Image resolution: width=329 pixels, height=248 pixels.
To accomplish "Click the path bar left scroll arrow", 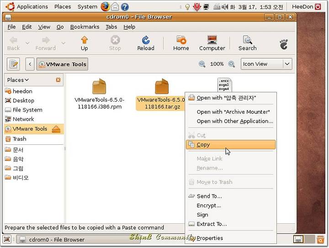I will (30, 64).
